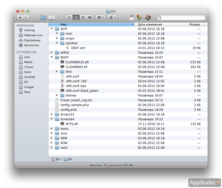
Task: Launch the white bottle app icon in toolbar
Action: pyautogui.click(x=132, y=17)
